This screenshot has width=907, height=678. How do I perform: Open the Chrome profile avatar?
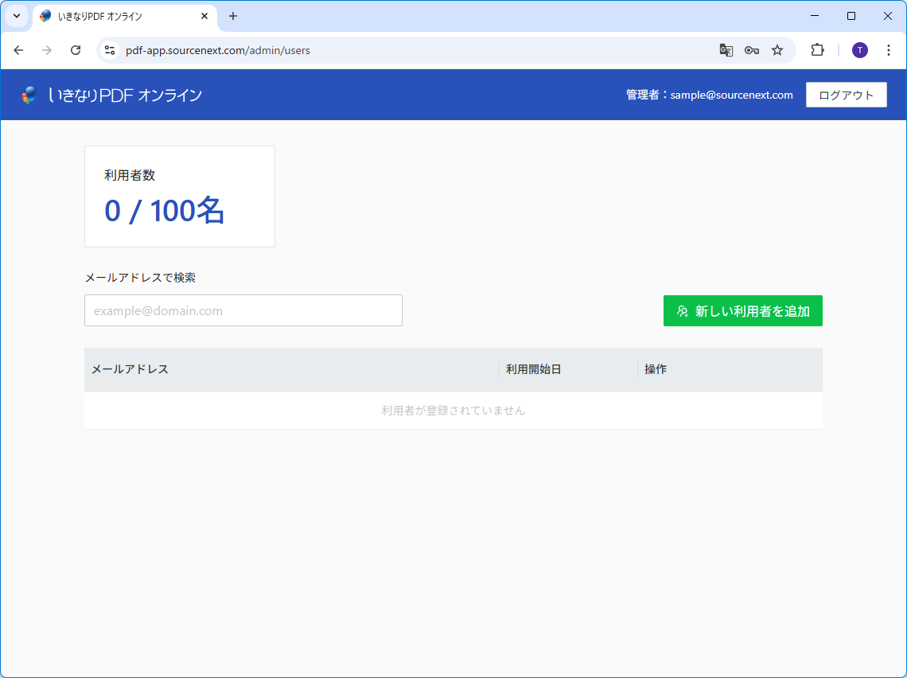(860, 50)
